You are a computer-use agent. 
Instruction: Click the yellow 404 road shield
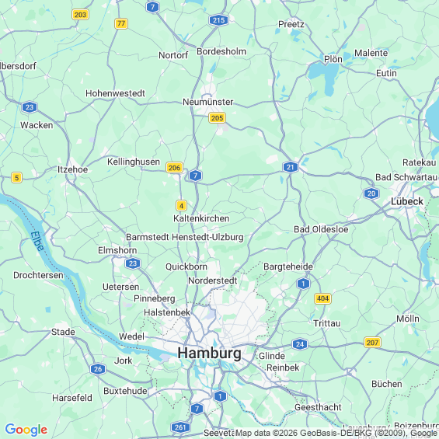click(322, 298)
